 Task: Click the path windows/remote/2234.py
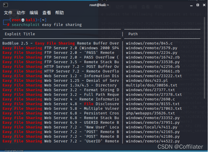point(152,52)
